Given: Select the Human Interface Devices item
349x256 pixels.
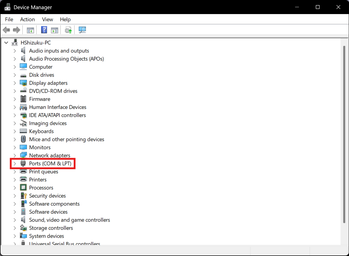Looking at the screenshot, I should click(57, 107).
